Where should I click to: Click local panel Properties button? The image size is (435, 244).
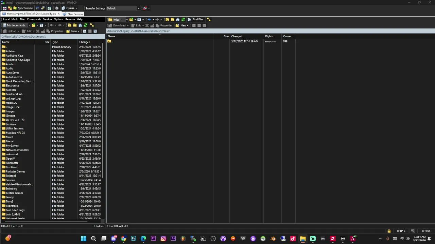(x=55, y=31)
